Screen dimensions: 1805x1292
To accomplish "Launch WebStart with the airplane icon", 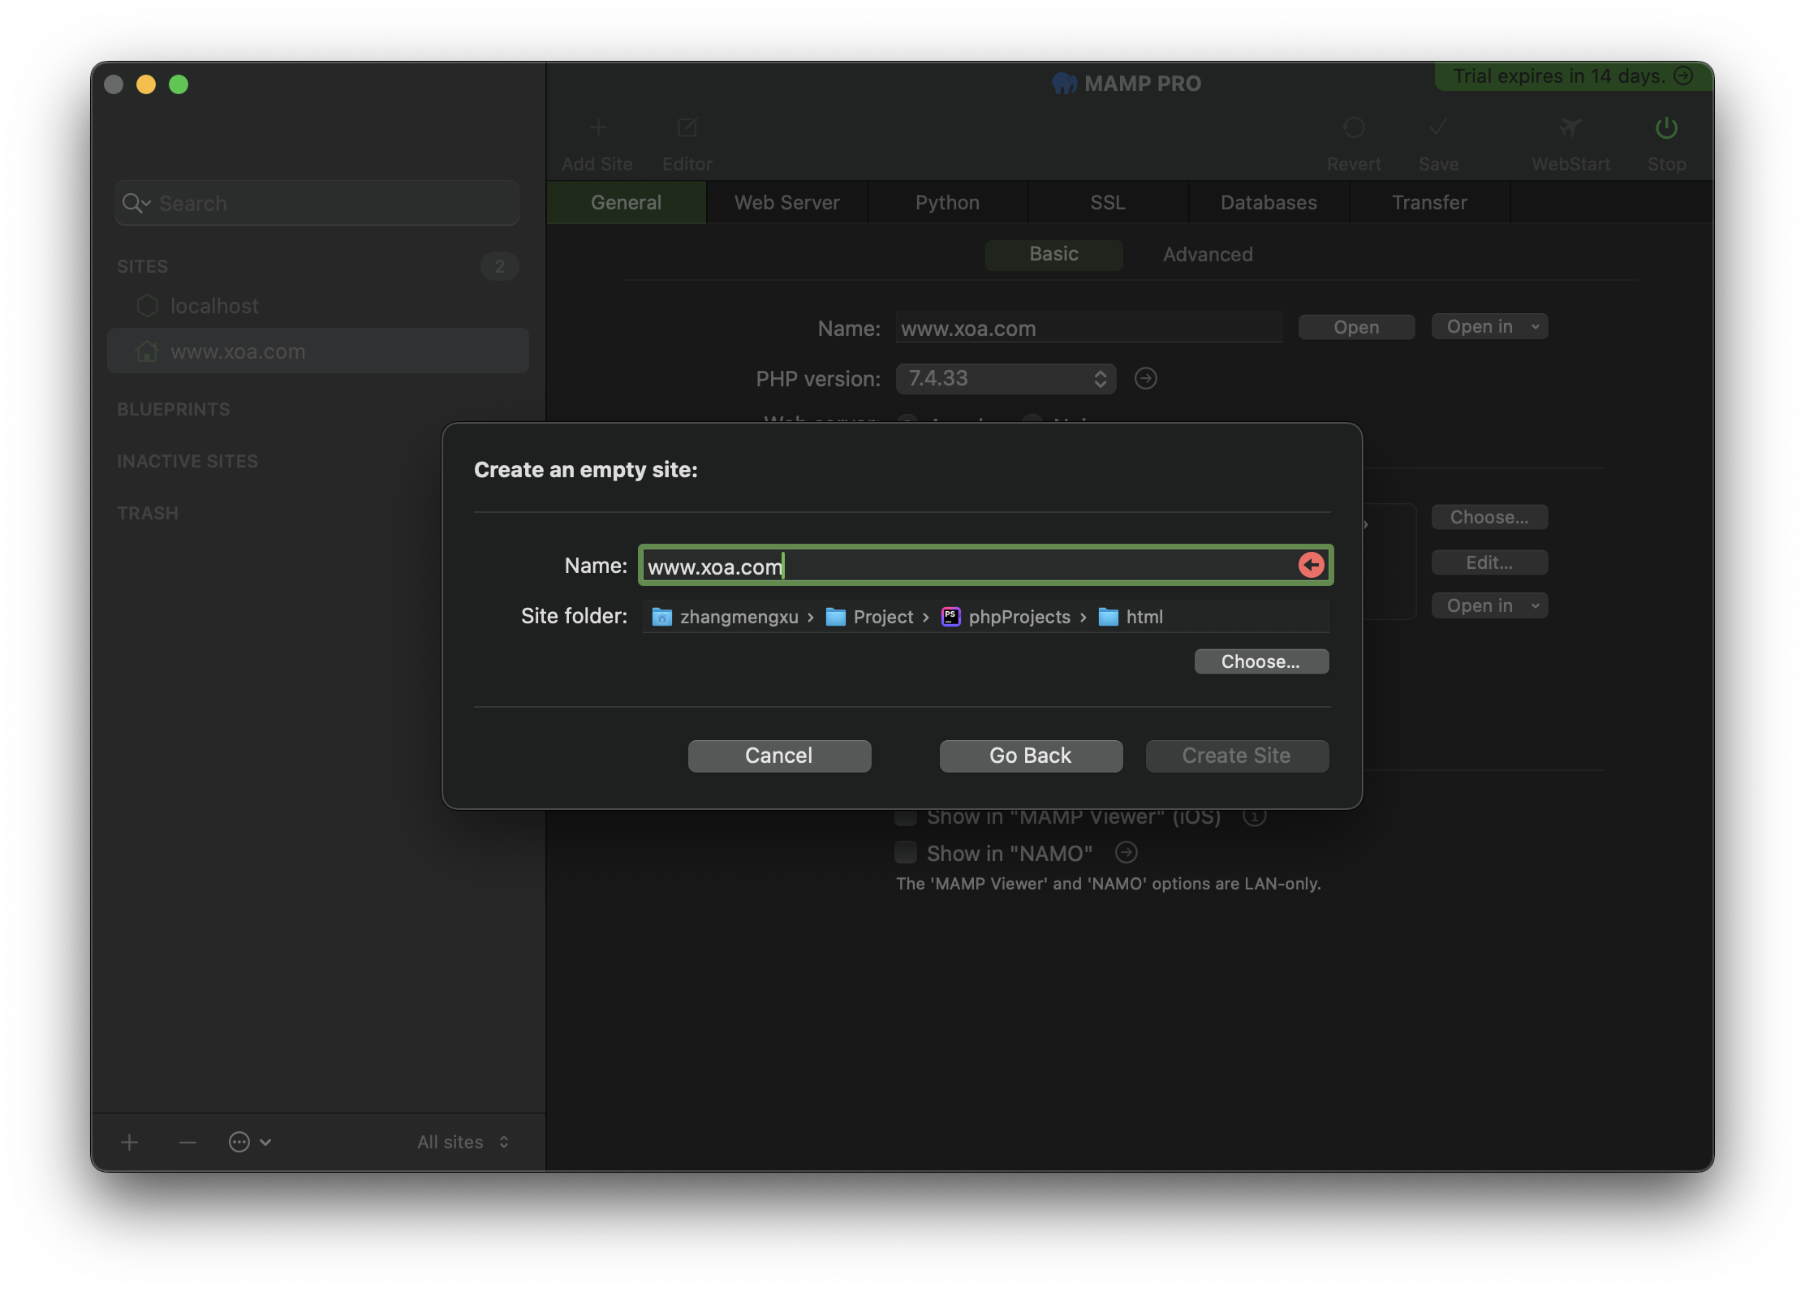I will pos(1570,127).
